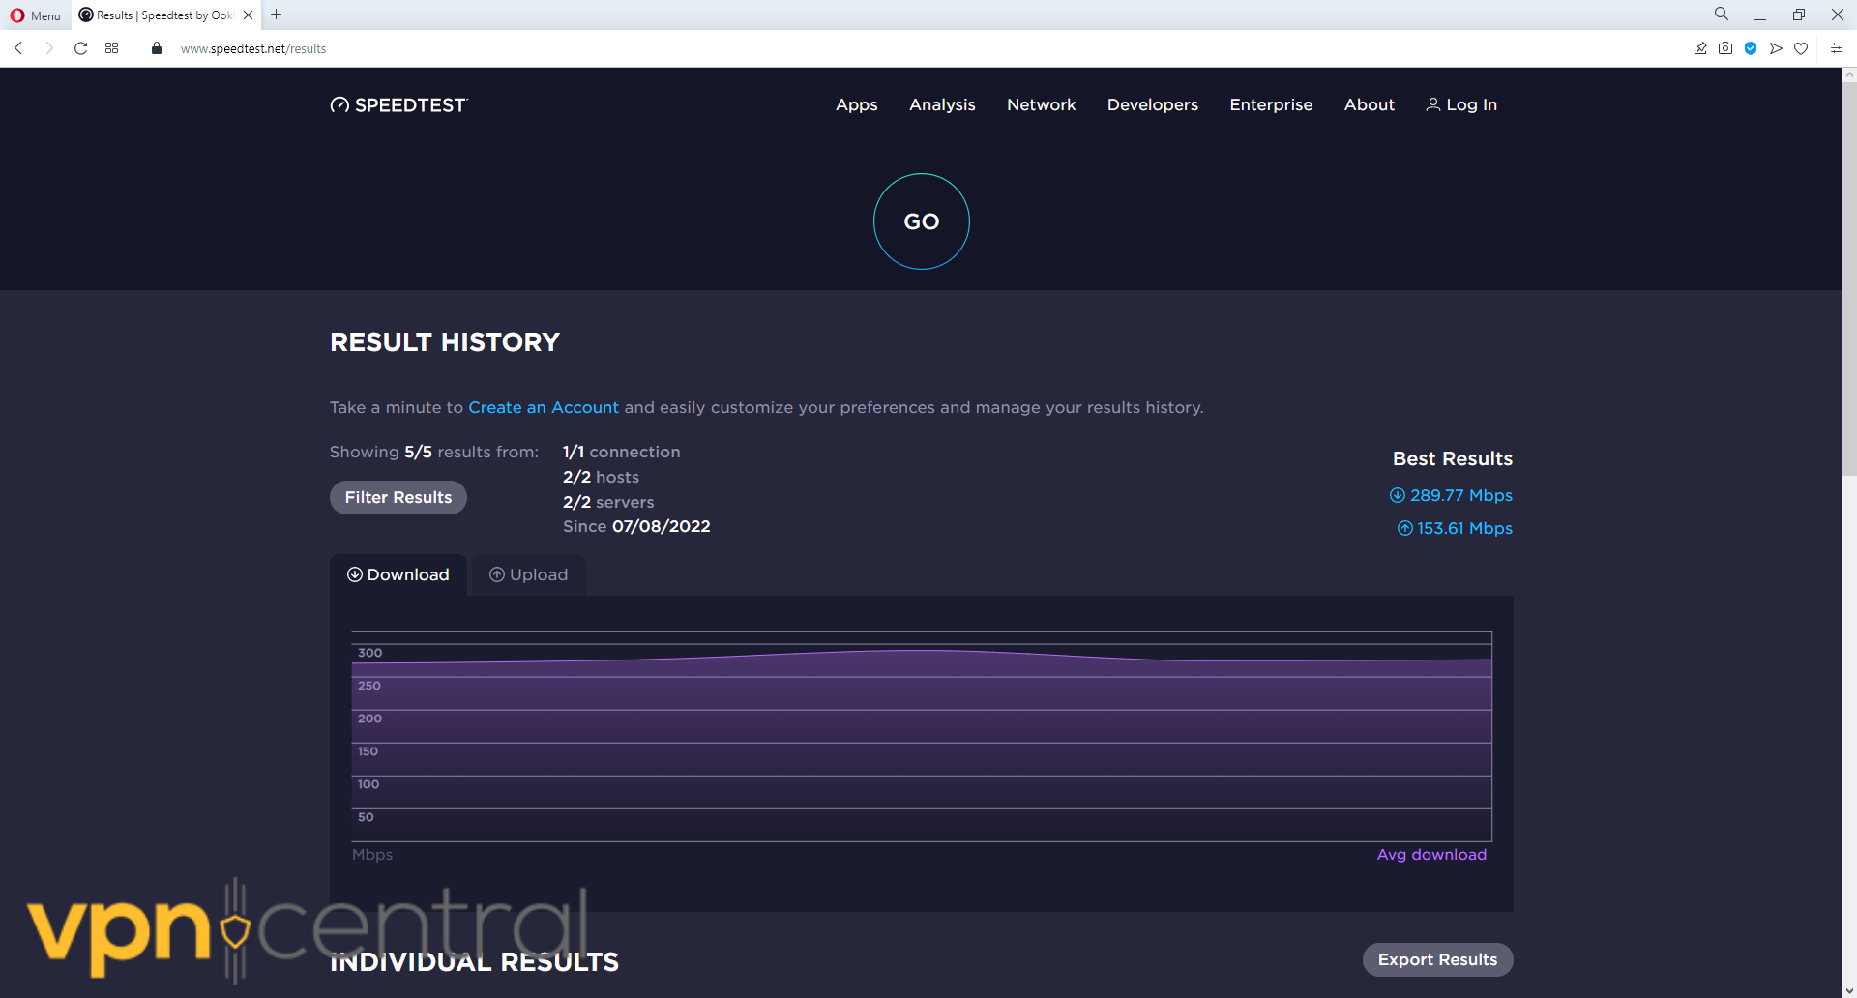Click the Filter Results button

coord(398,497)
